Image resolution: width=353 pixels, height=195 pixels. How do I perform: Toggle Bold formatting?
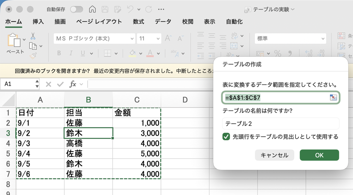(59, 53)
